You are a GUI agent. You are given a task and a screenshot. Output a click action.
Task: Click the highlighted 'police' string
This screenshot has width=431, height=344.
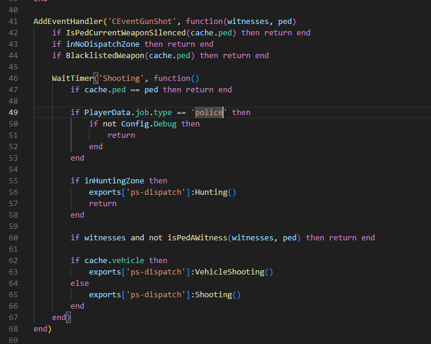point(209,113)
